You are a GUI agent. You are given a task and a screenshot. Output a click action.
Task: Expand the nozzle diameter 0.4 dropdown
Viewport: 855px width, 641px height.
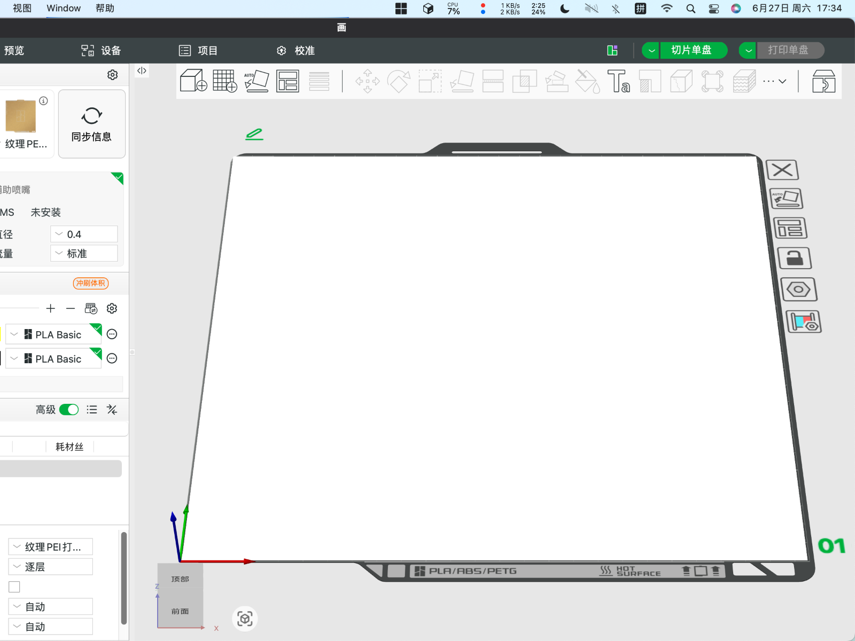click(x=84, y=234)
